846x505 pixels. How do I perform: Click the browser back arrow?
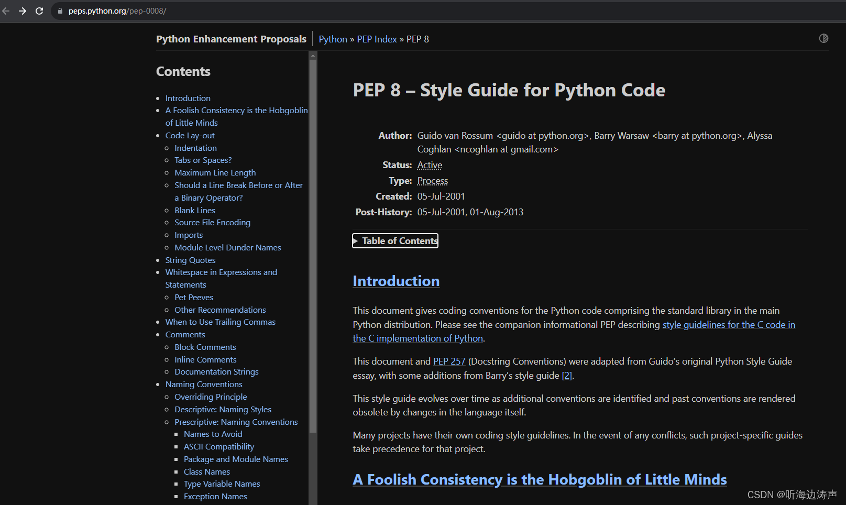[6, 11]
